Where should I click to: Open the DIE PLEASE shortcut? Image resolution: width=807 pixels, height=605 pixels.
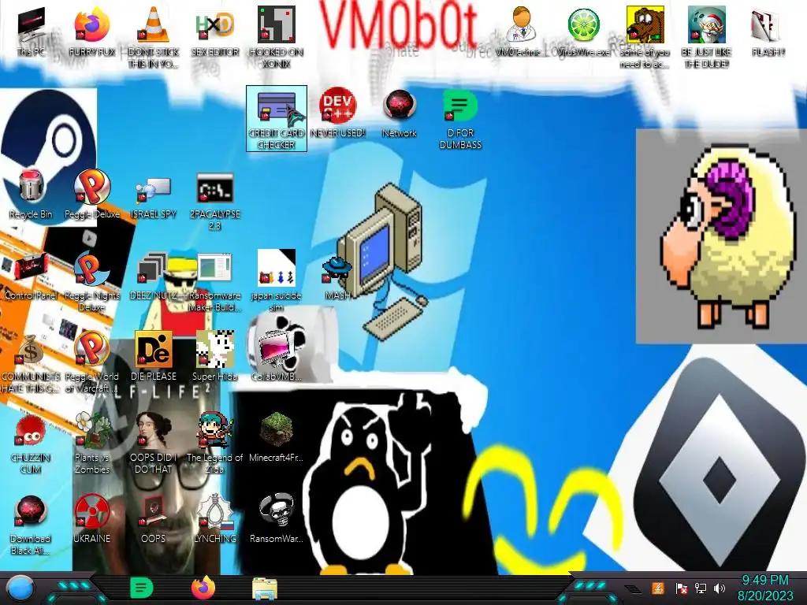[x=154, y=357]
